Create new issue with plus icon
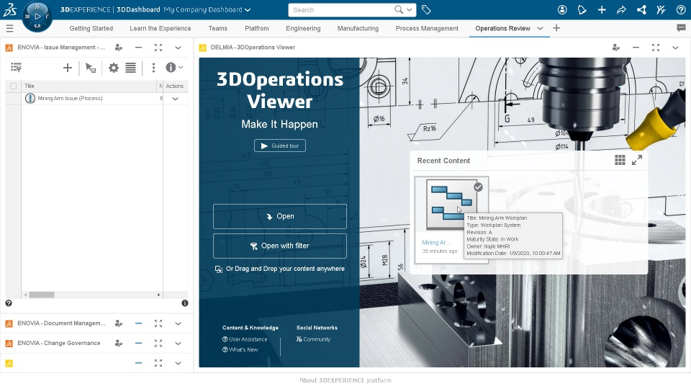This screenshot has height=389, width=691. pos(68,68)
